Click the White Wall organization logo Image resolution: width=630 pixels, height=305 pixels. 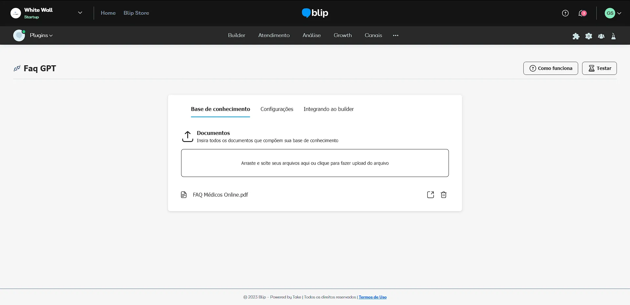[16, 13]
